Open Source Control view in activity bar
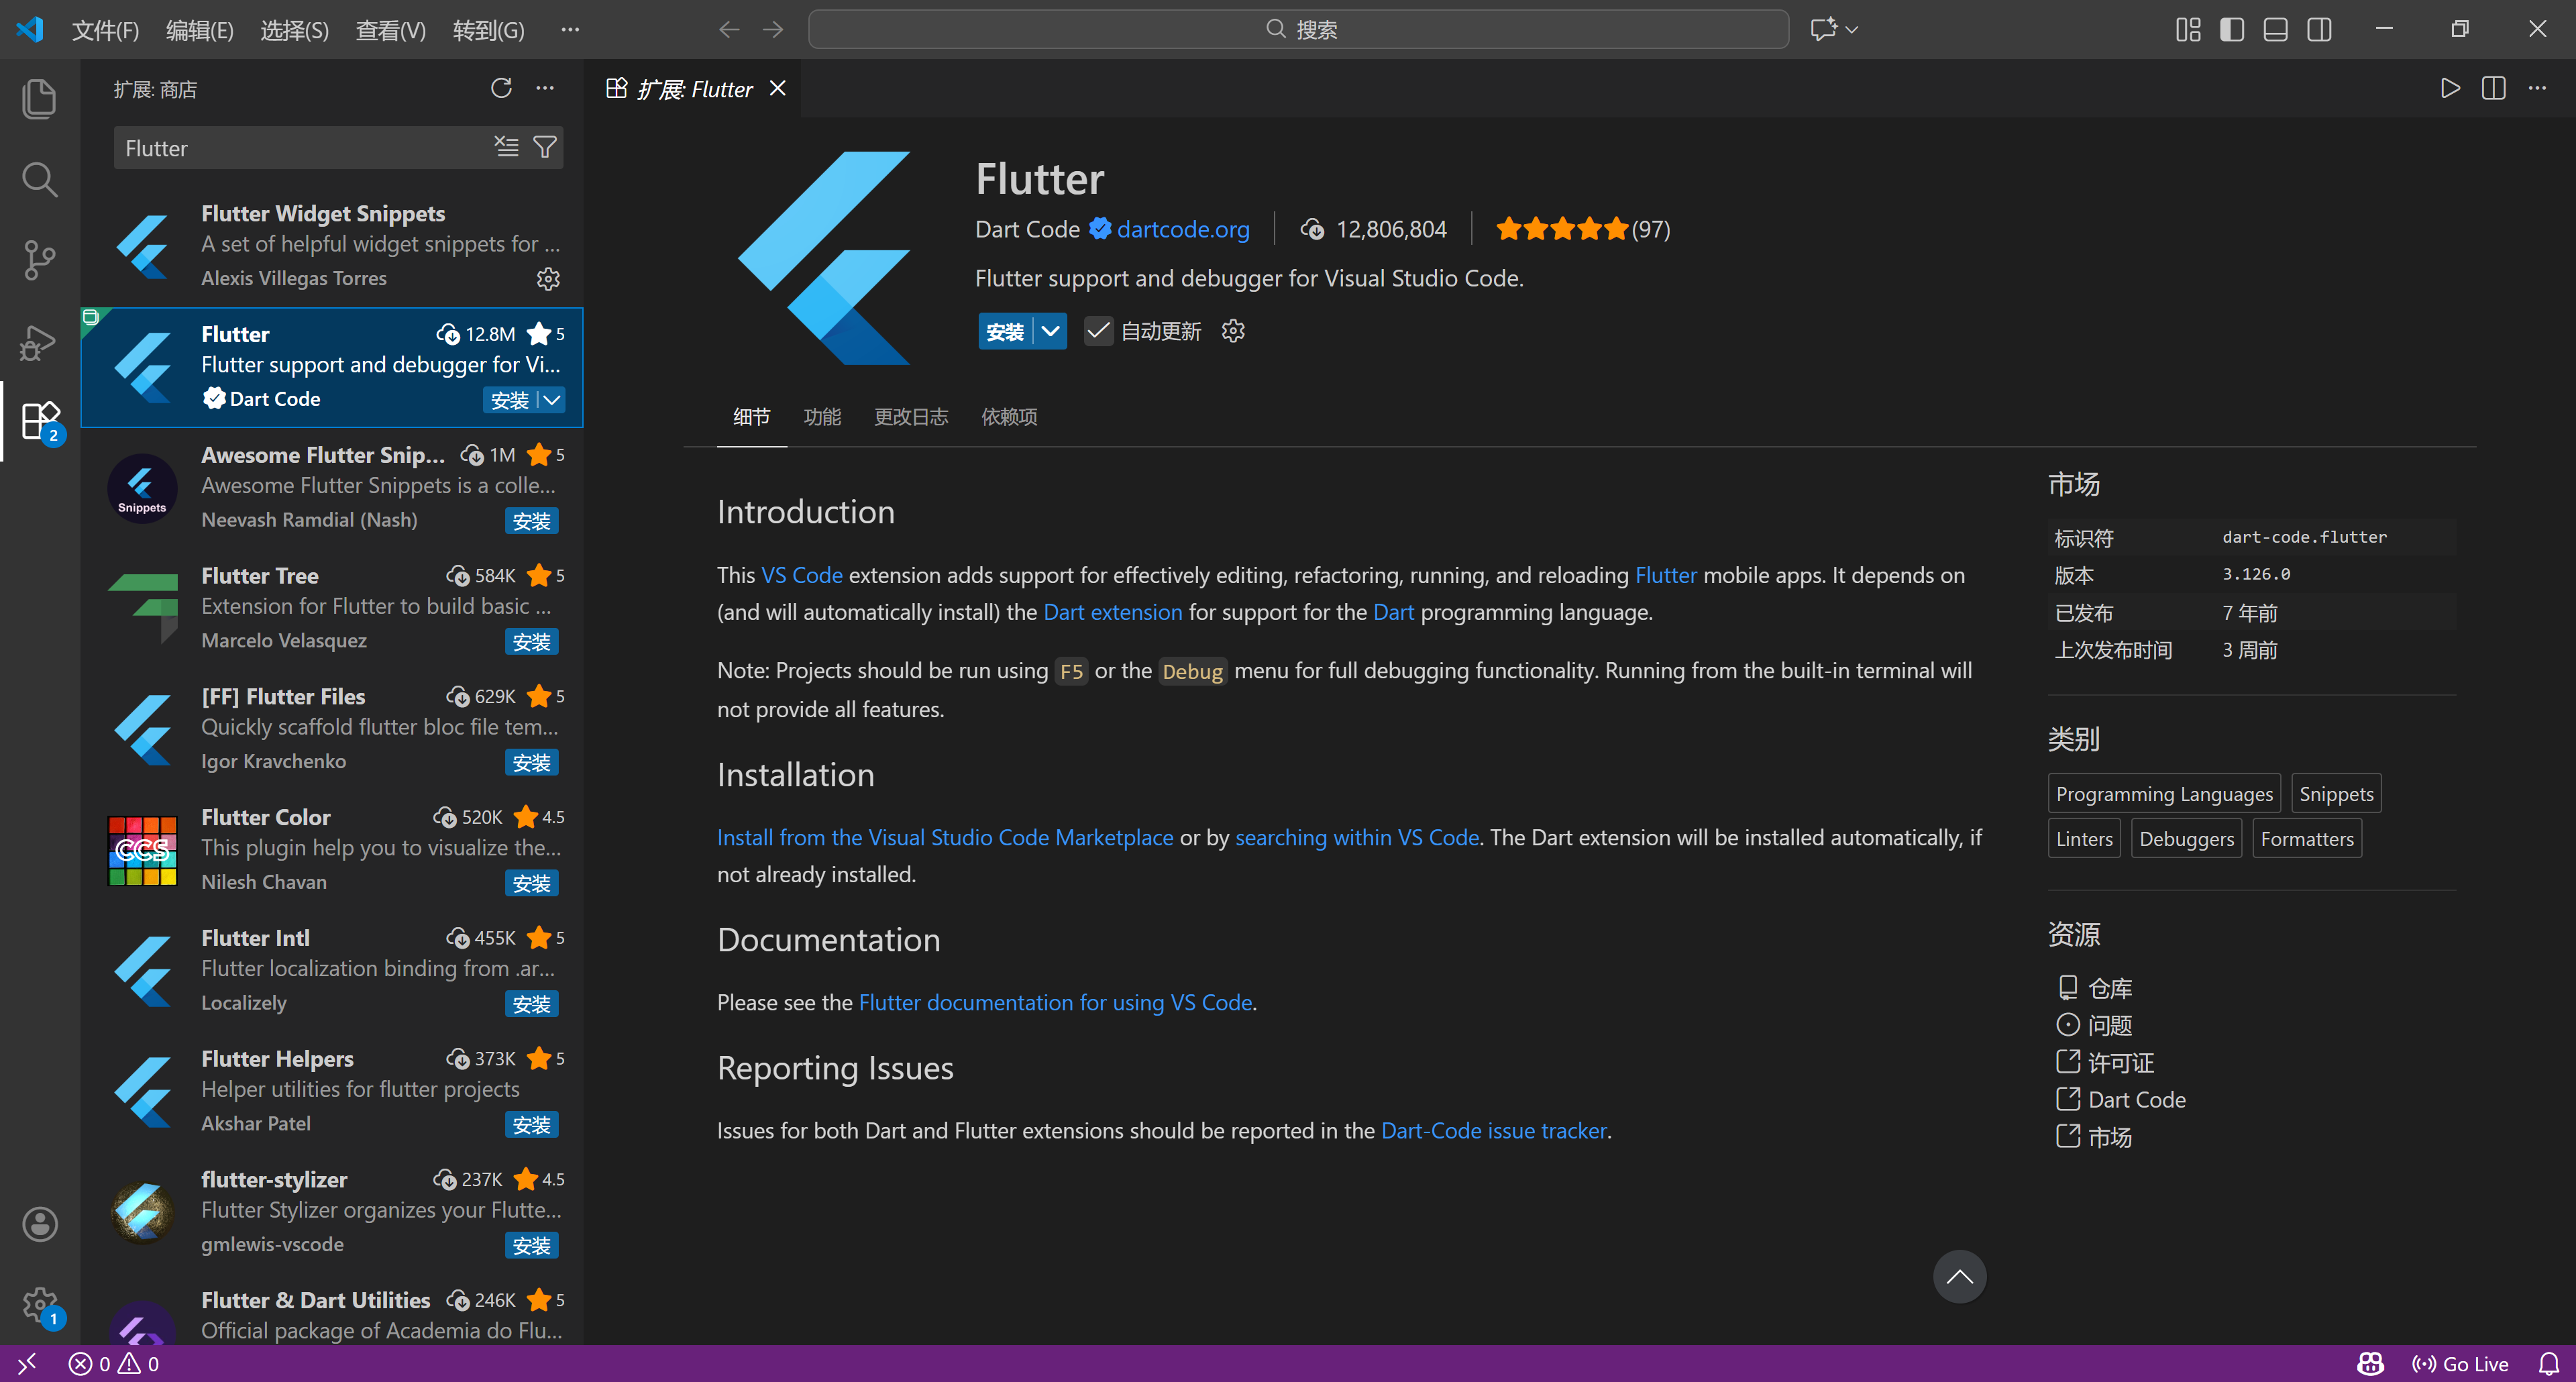 pyautogui.click(x=39, y=260)
